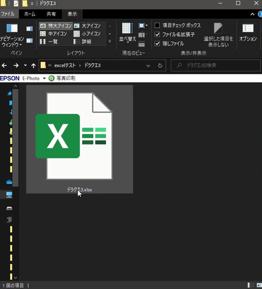Select the OneDrive cloud icon in sidebar
The image size is (262, 289).
tap(9, 182)
